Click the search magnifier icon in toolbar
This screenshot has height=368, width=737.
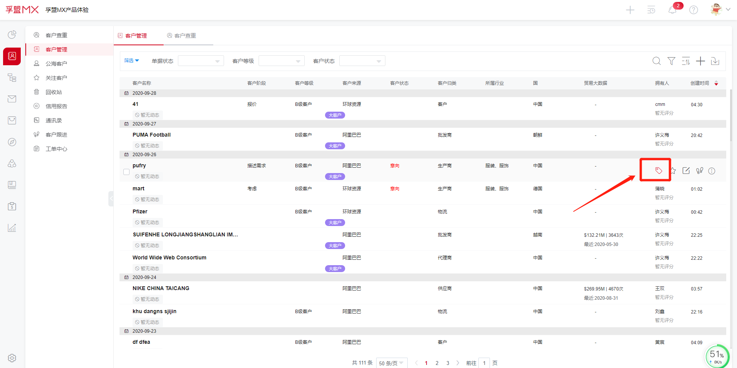[656, 61]
